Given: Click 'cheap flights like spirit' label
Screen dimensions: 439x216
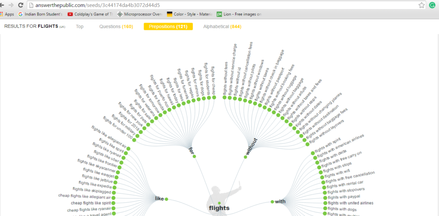Looking at the screenshot, I should (91, 203).
